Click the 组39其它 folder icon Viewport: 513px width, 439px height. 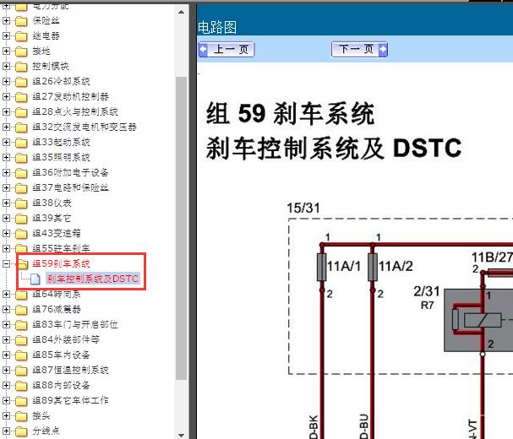pyautogui.click(x=21, y=219)
